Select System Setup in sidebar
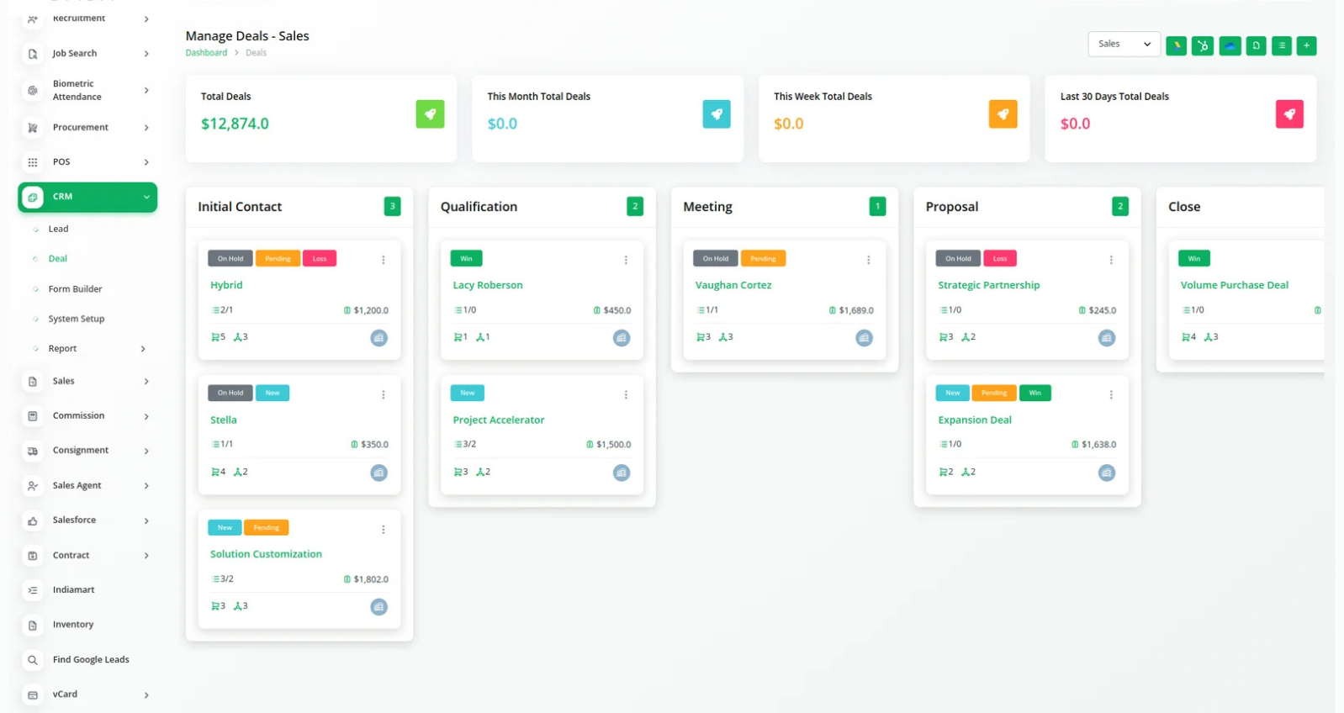The width and height of the screenshot is (1344, 713). (77, 319)
